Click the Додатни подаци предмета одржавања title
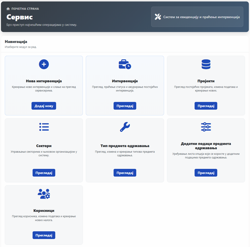 206,146
